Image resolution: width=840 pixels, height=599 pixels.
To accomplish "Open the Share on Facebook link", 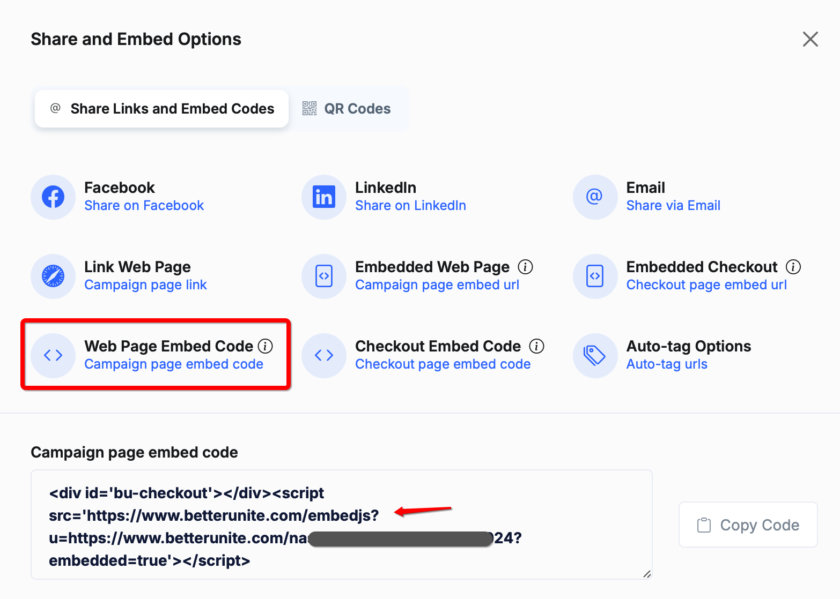I will pyautogui.click(x=144, y=206).
